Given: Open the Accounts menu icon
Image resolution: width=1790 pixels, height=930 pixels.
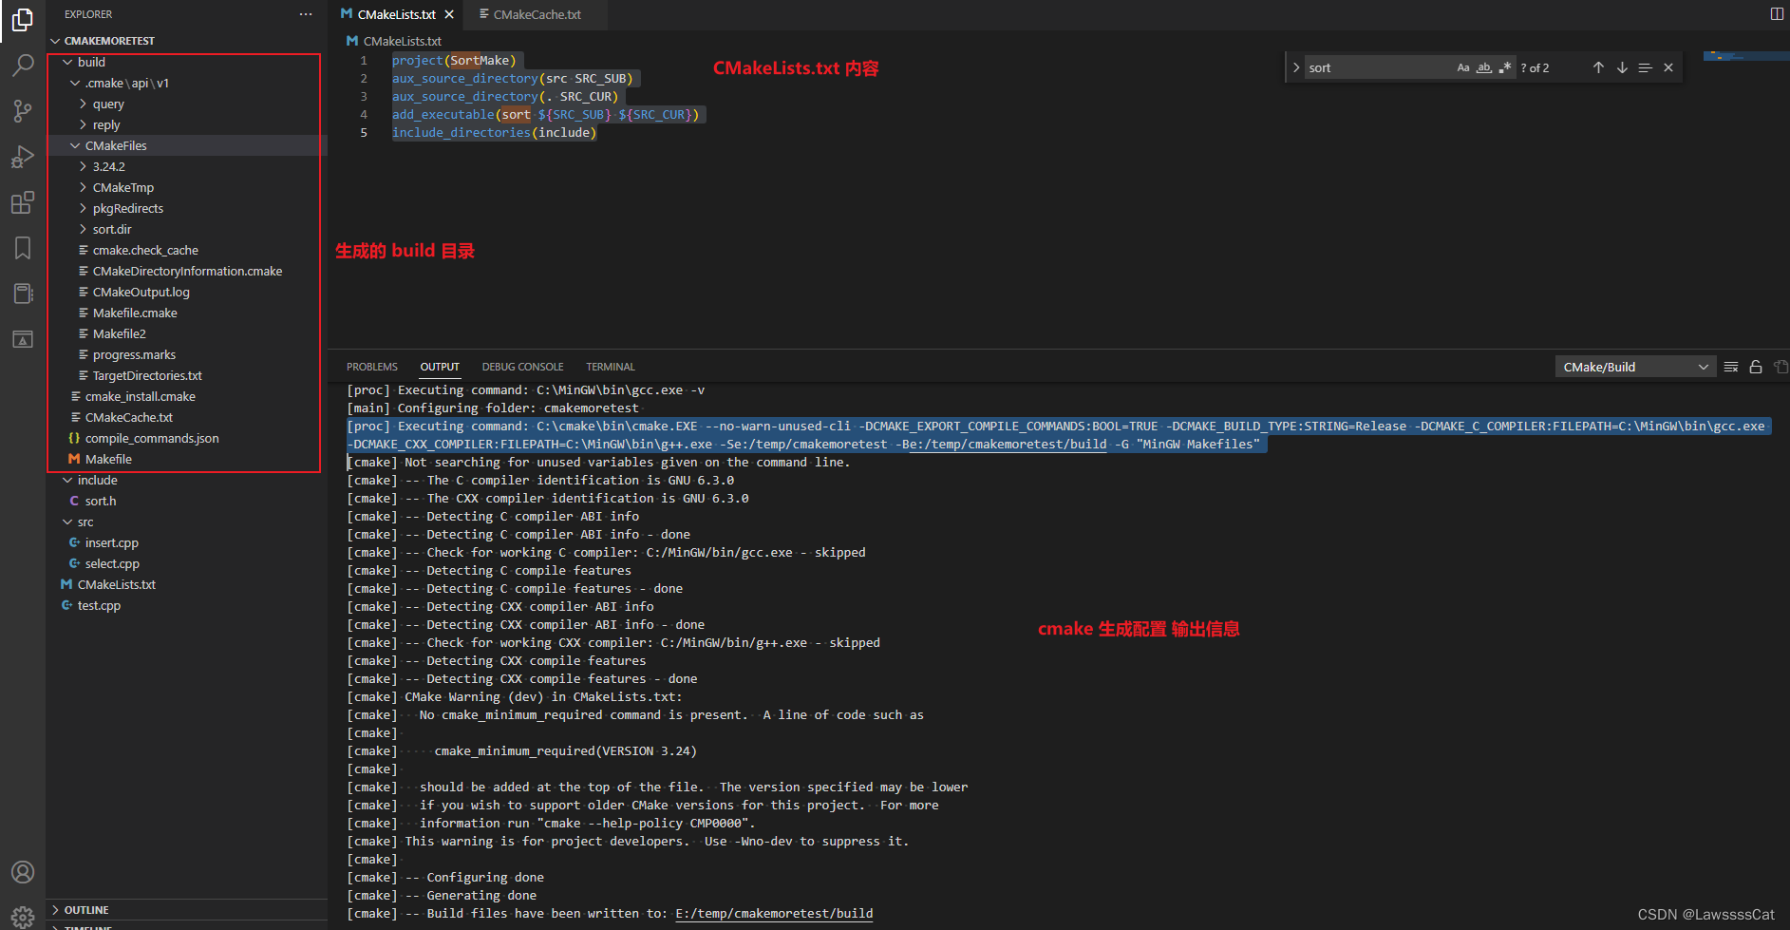Looking at the screenshot, I should pyautogui.click(x=23, y=872).
